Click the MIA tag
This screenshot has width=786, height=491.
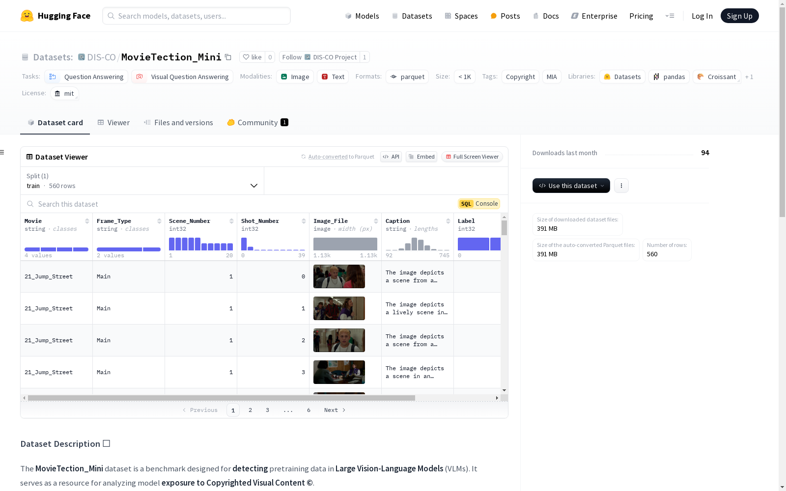point(552,77)
